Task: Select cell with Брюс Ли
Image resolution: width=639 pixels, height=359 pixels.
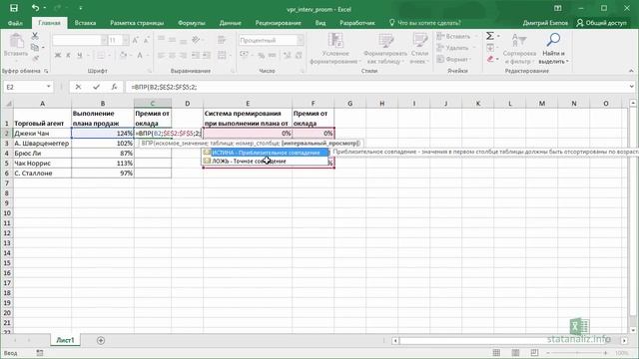Action: [x=42, y=153]
